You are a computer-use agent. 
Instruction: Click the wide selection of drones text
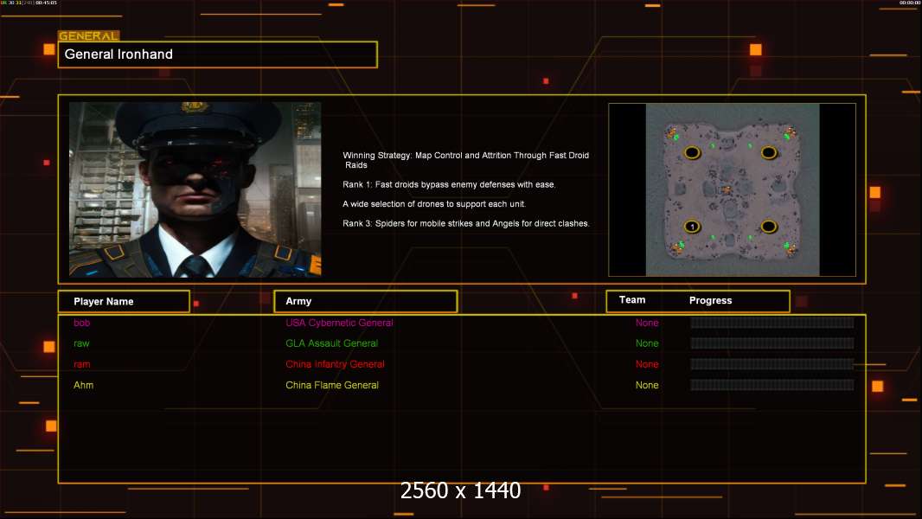[x=434, y=204]
